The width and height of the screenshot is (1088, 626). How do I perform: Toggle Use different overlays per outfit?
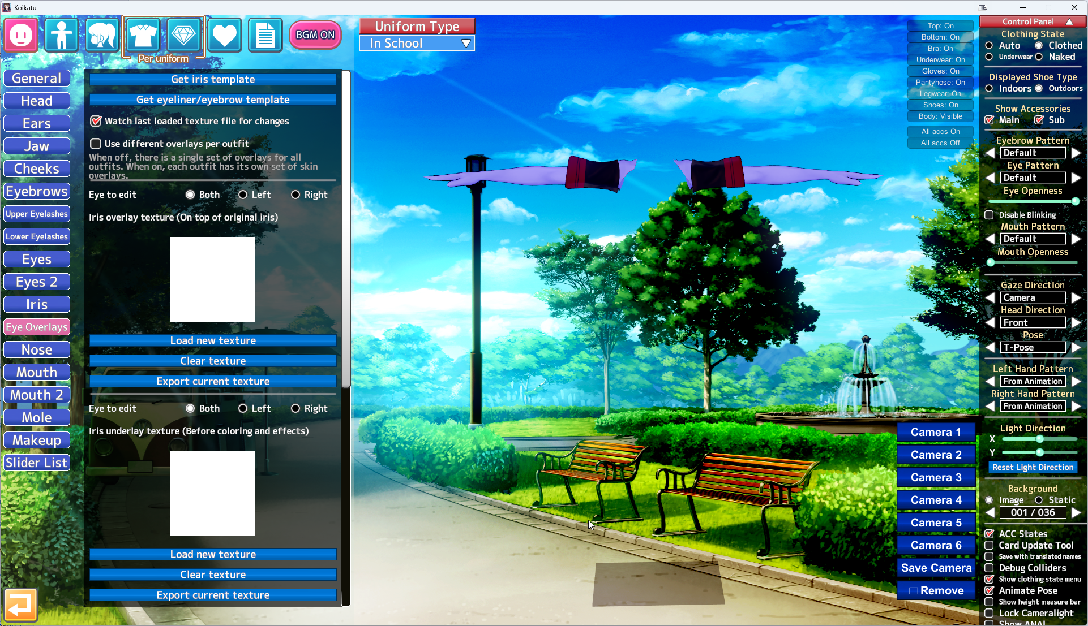tap(96, 144)
